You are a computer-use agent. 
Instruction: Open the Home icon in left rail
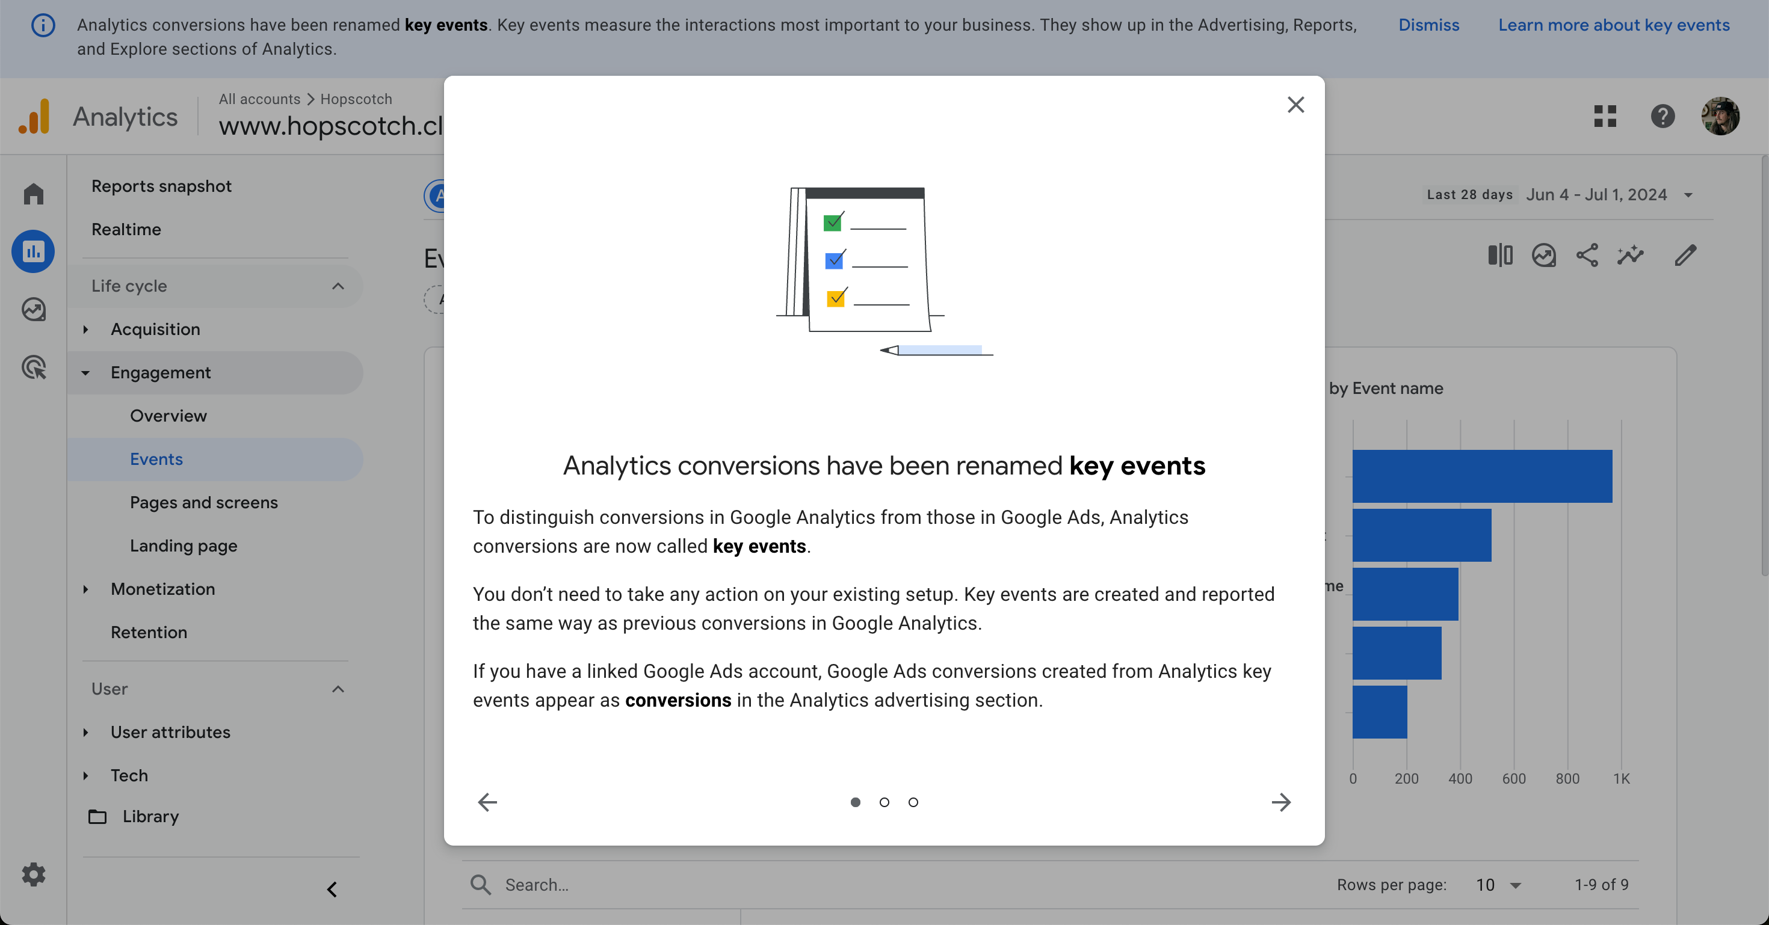(33, 194)
